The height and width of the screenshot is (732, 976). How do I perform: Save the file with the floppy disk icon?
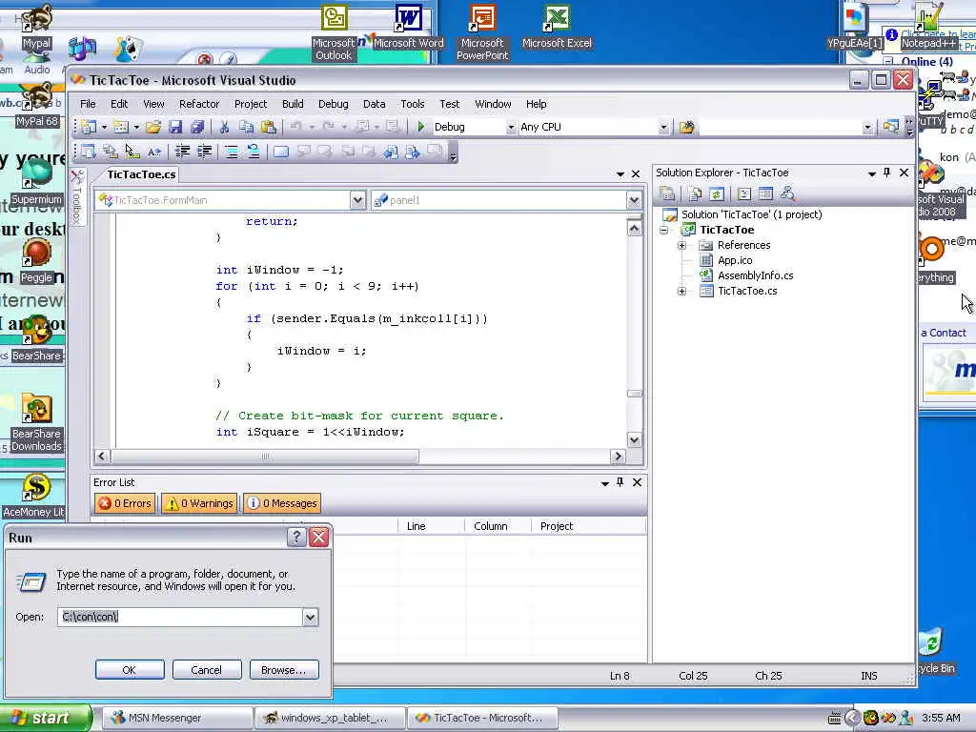(175, 127)
